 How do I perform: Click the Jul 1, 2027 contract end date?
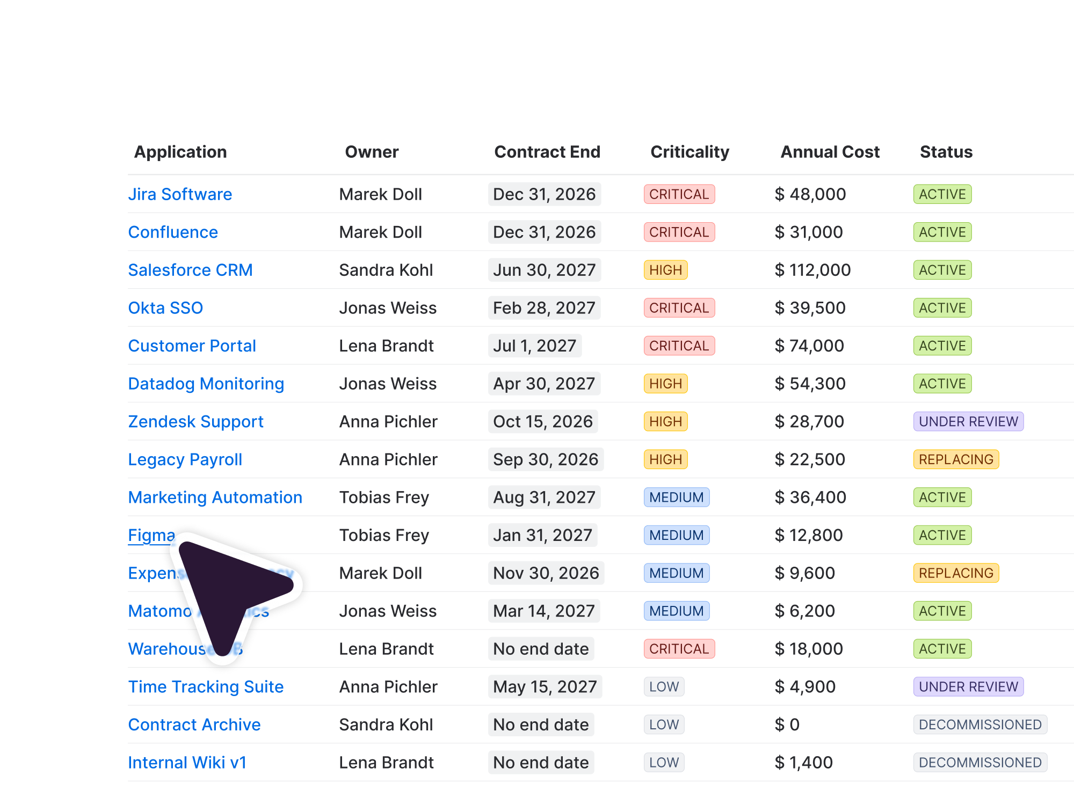pyautogui.click(x=535, y=346)
